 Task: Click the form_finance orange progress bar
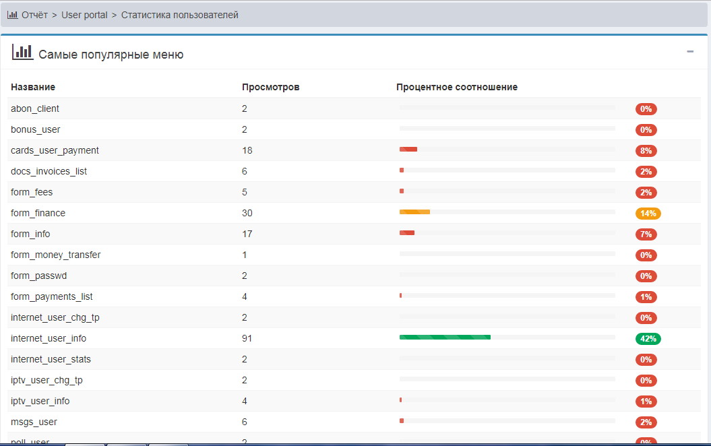click(x=414, y=212)
